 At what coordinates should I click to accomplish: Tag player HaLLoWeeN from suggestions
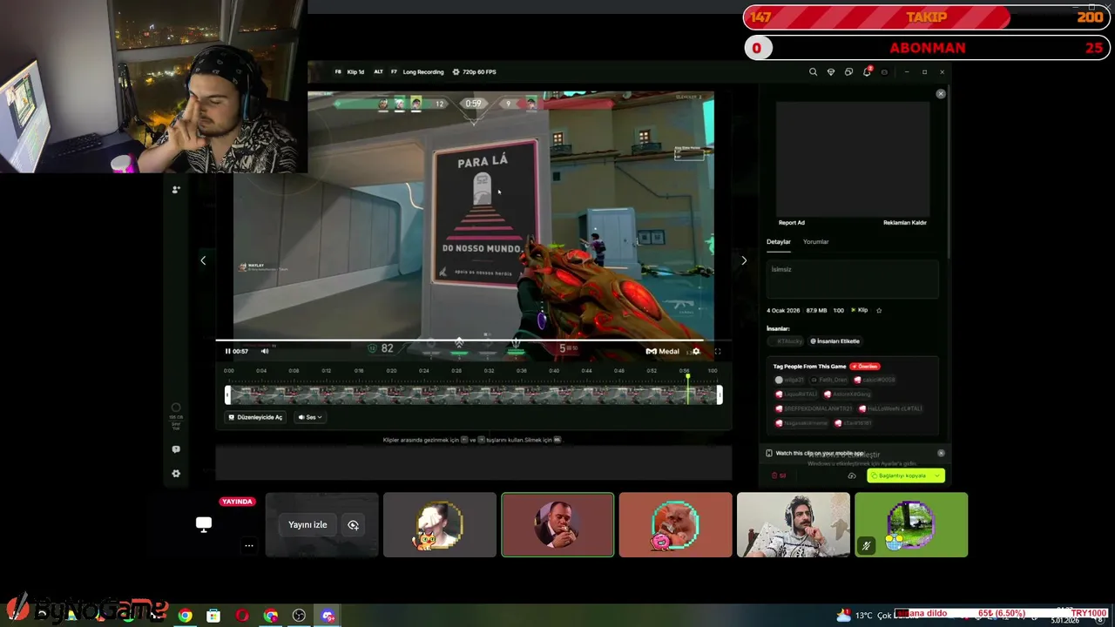coord(890,408)
